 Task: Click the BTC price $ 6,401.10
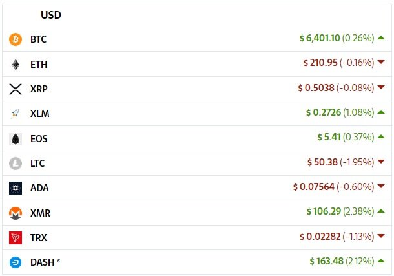tap(320, 38)
